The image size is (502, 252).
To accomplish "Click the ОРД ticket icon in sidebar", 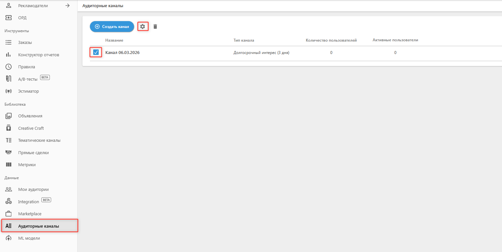I will point(9,18).
